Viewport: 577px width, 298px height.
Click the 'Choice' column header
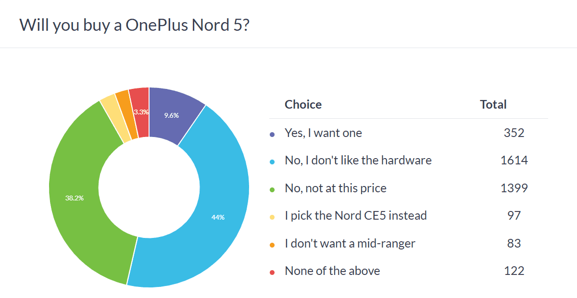[303, 104]
